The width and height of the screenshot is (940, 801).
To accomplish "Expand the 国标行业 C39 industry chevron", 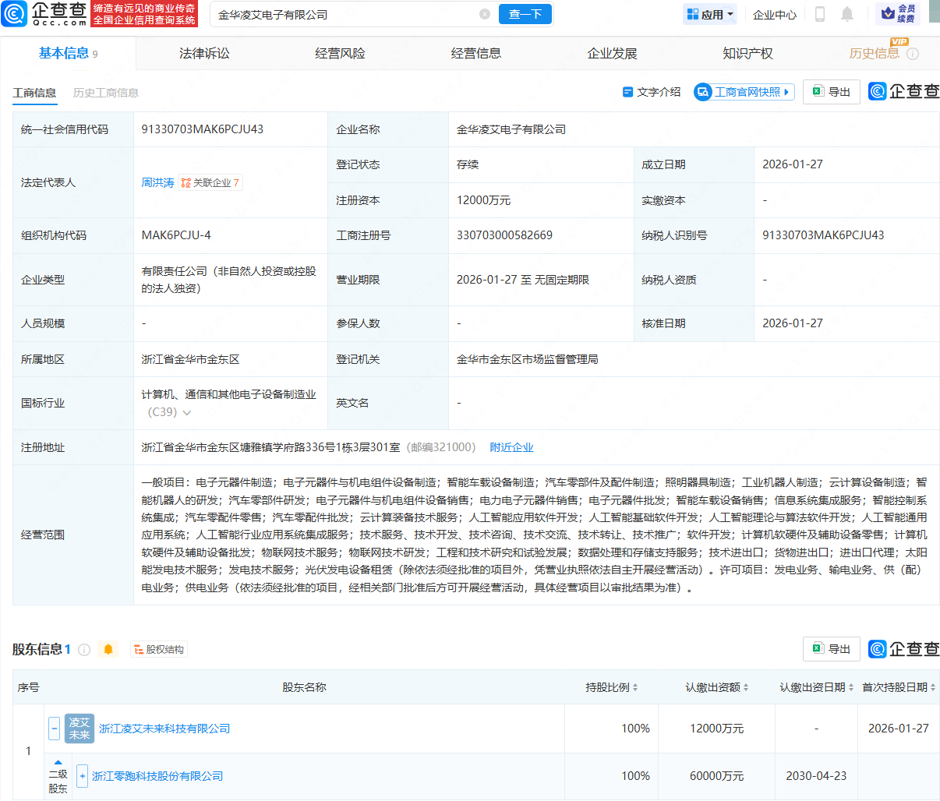I will (x=187, y=412).
